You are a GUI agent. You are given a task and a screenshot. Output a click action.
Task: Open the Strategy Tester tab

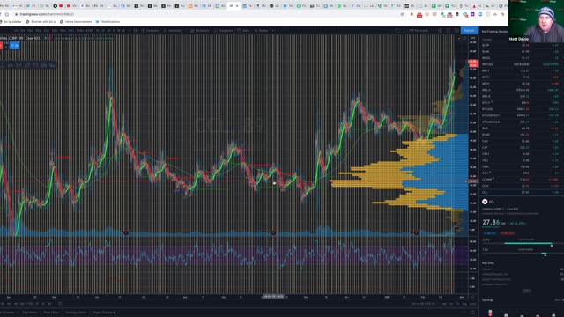click(x=76, y=313)
